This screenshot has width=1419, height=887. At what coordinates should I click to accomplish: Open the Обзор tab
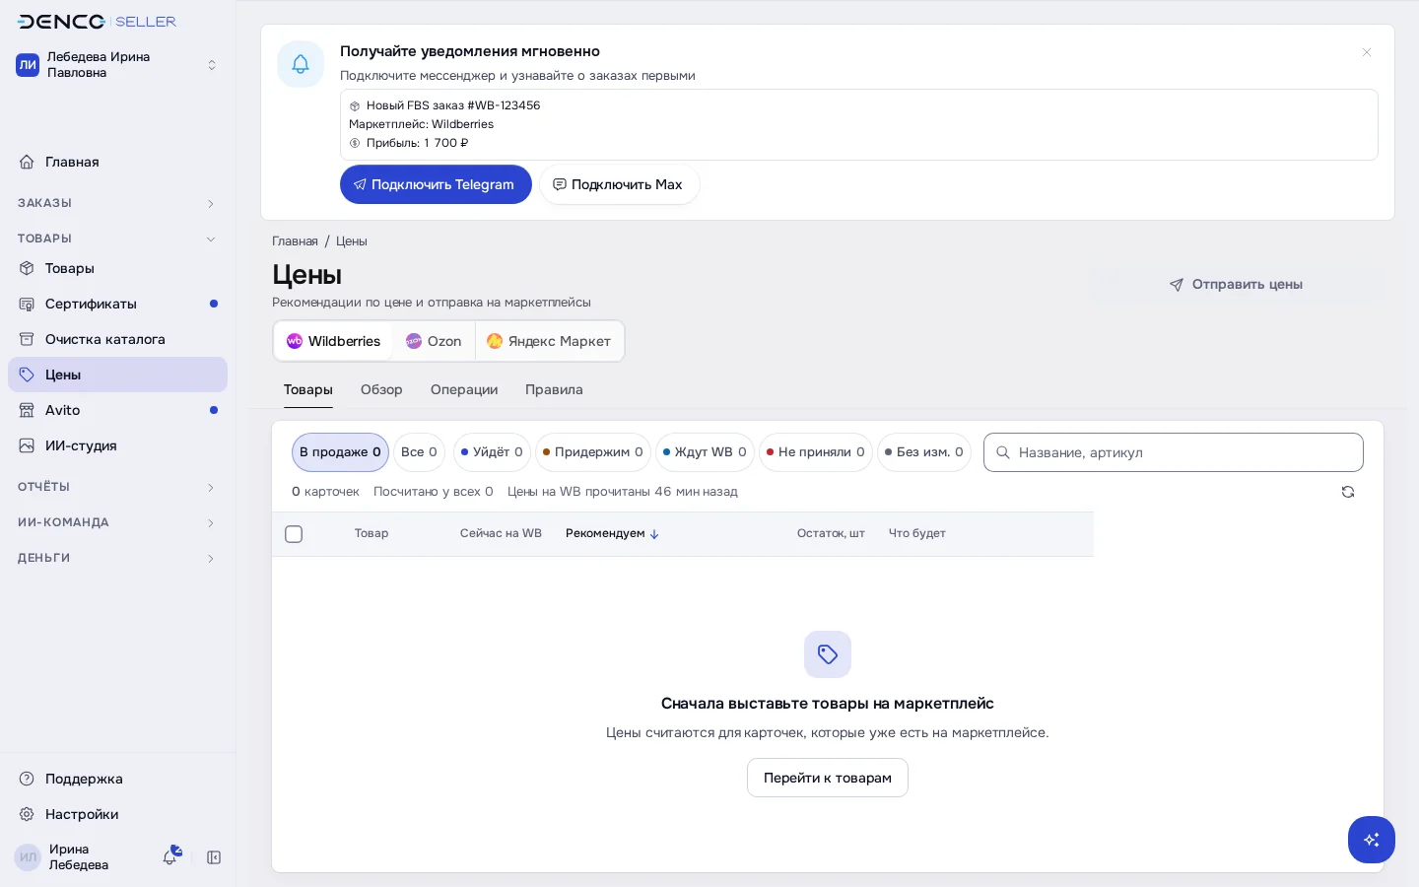point(381,389)
